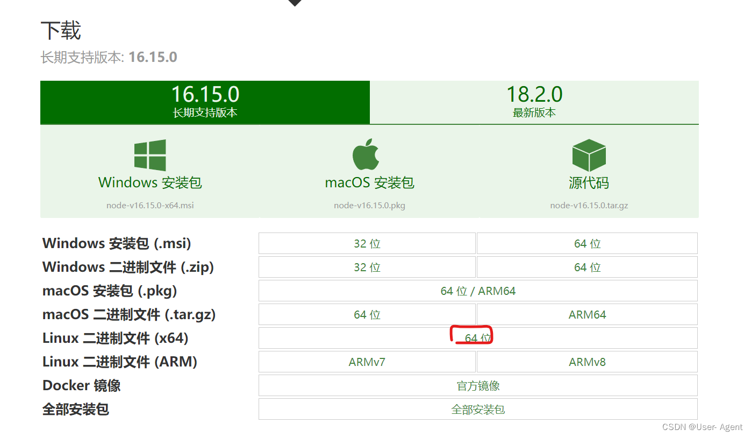Viewport: 751px width, 437px height.
Task: Click the source code cube icon
Action: coord(589,155)
